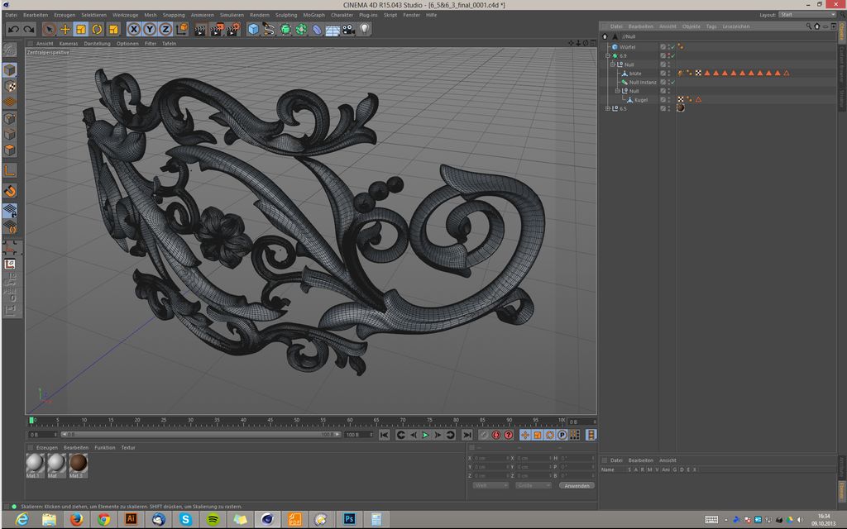Open the Layout dropdown set to Start

click(808, 14)
